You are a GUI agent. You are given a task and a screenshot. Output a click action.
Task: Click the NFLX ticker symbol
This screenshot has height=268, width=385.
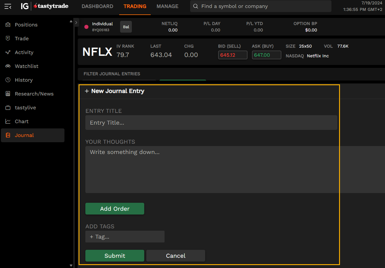pyautogui.click(x=97, y=52)
